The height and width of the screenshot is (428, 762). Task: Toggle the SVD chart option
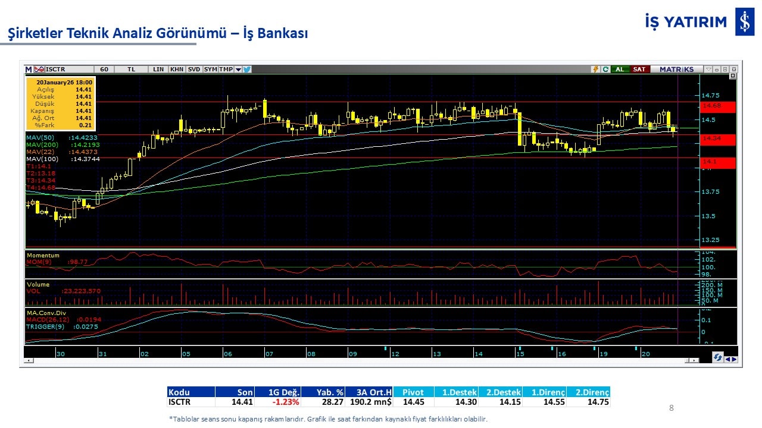(194, 70)
